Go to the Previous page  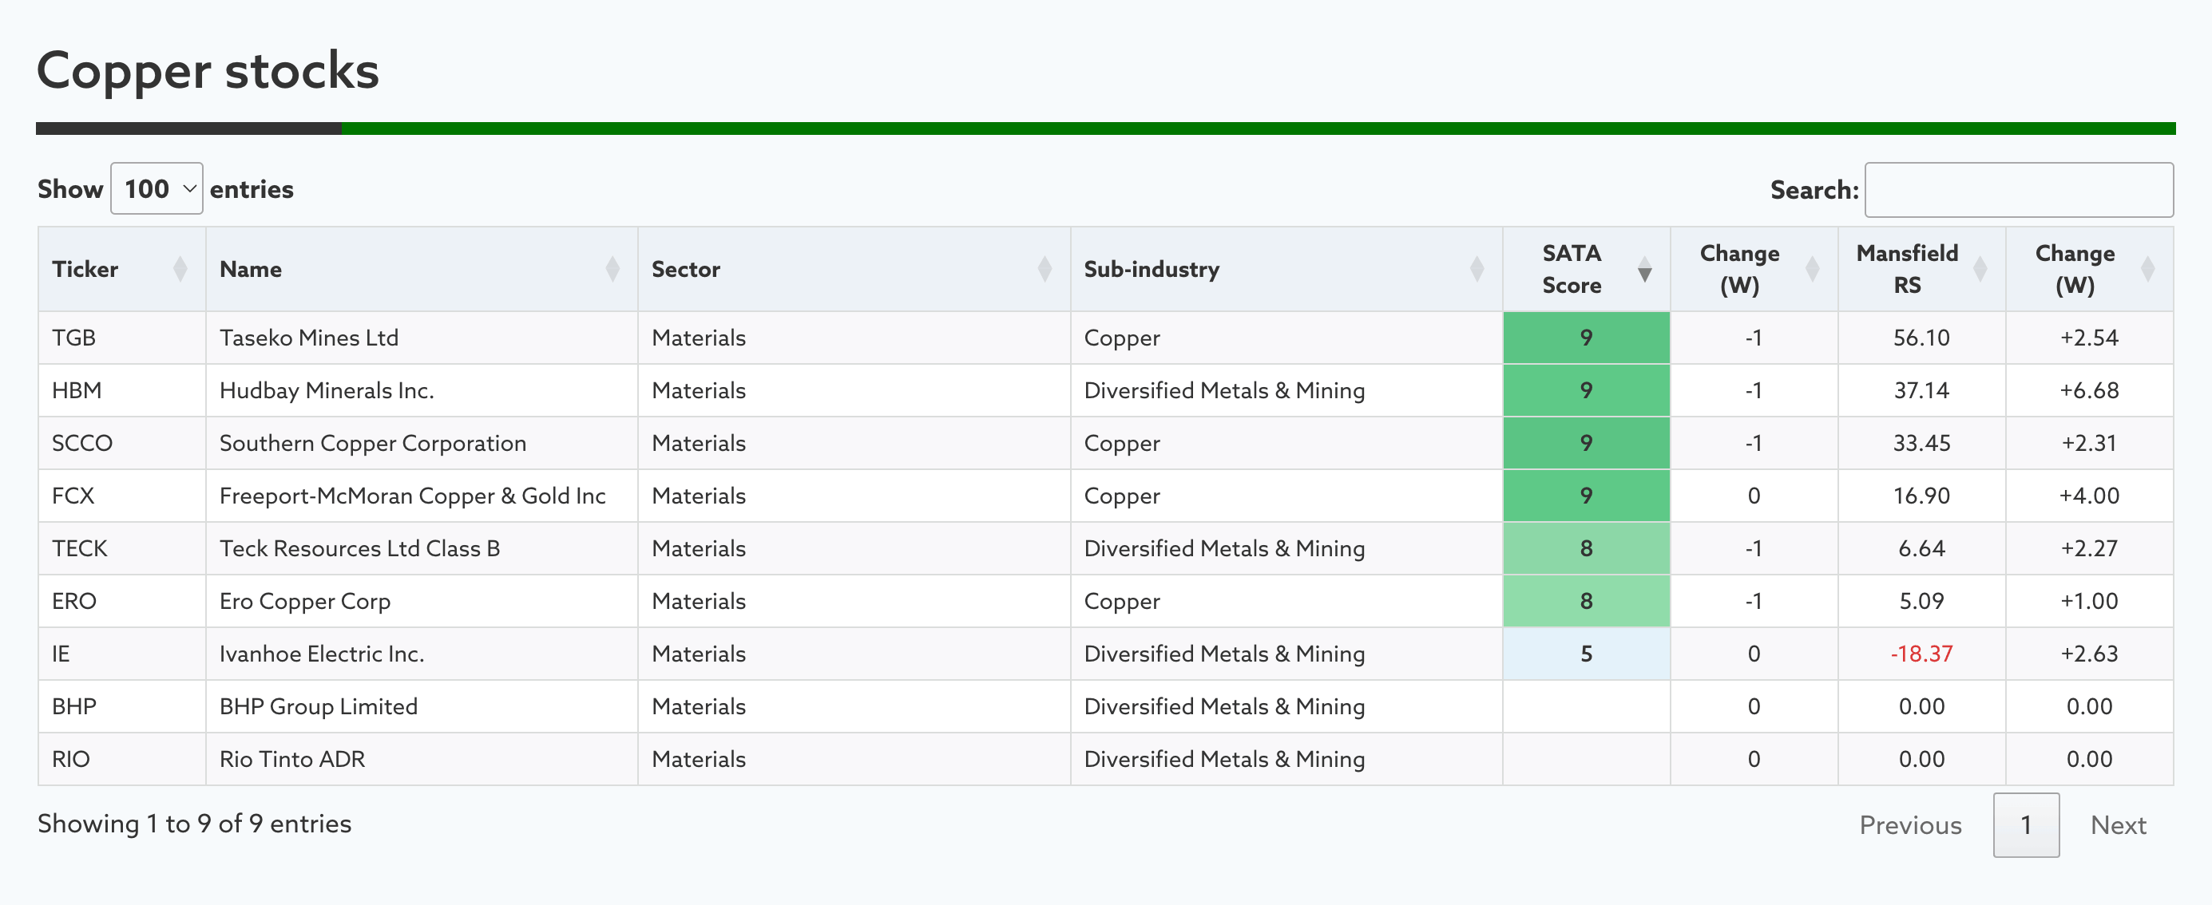(1911, 825)
